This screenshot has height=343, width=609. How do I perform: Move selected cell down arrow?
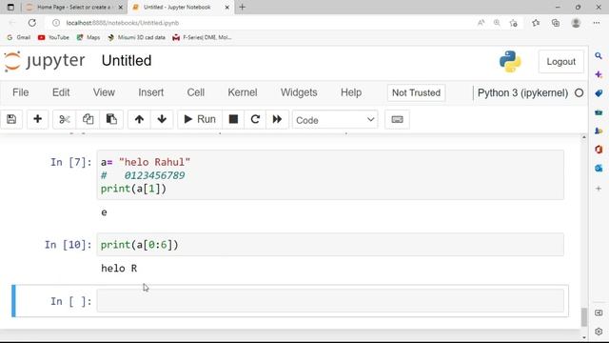point(162,119)
